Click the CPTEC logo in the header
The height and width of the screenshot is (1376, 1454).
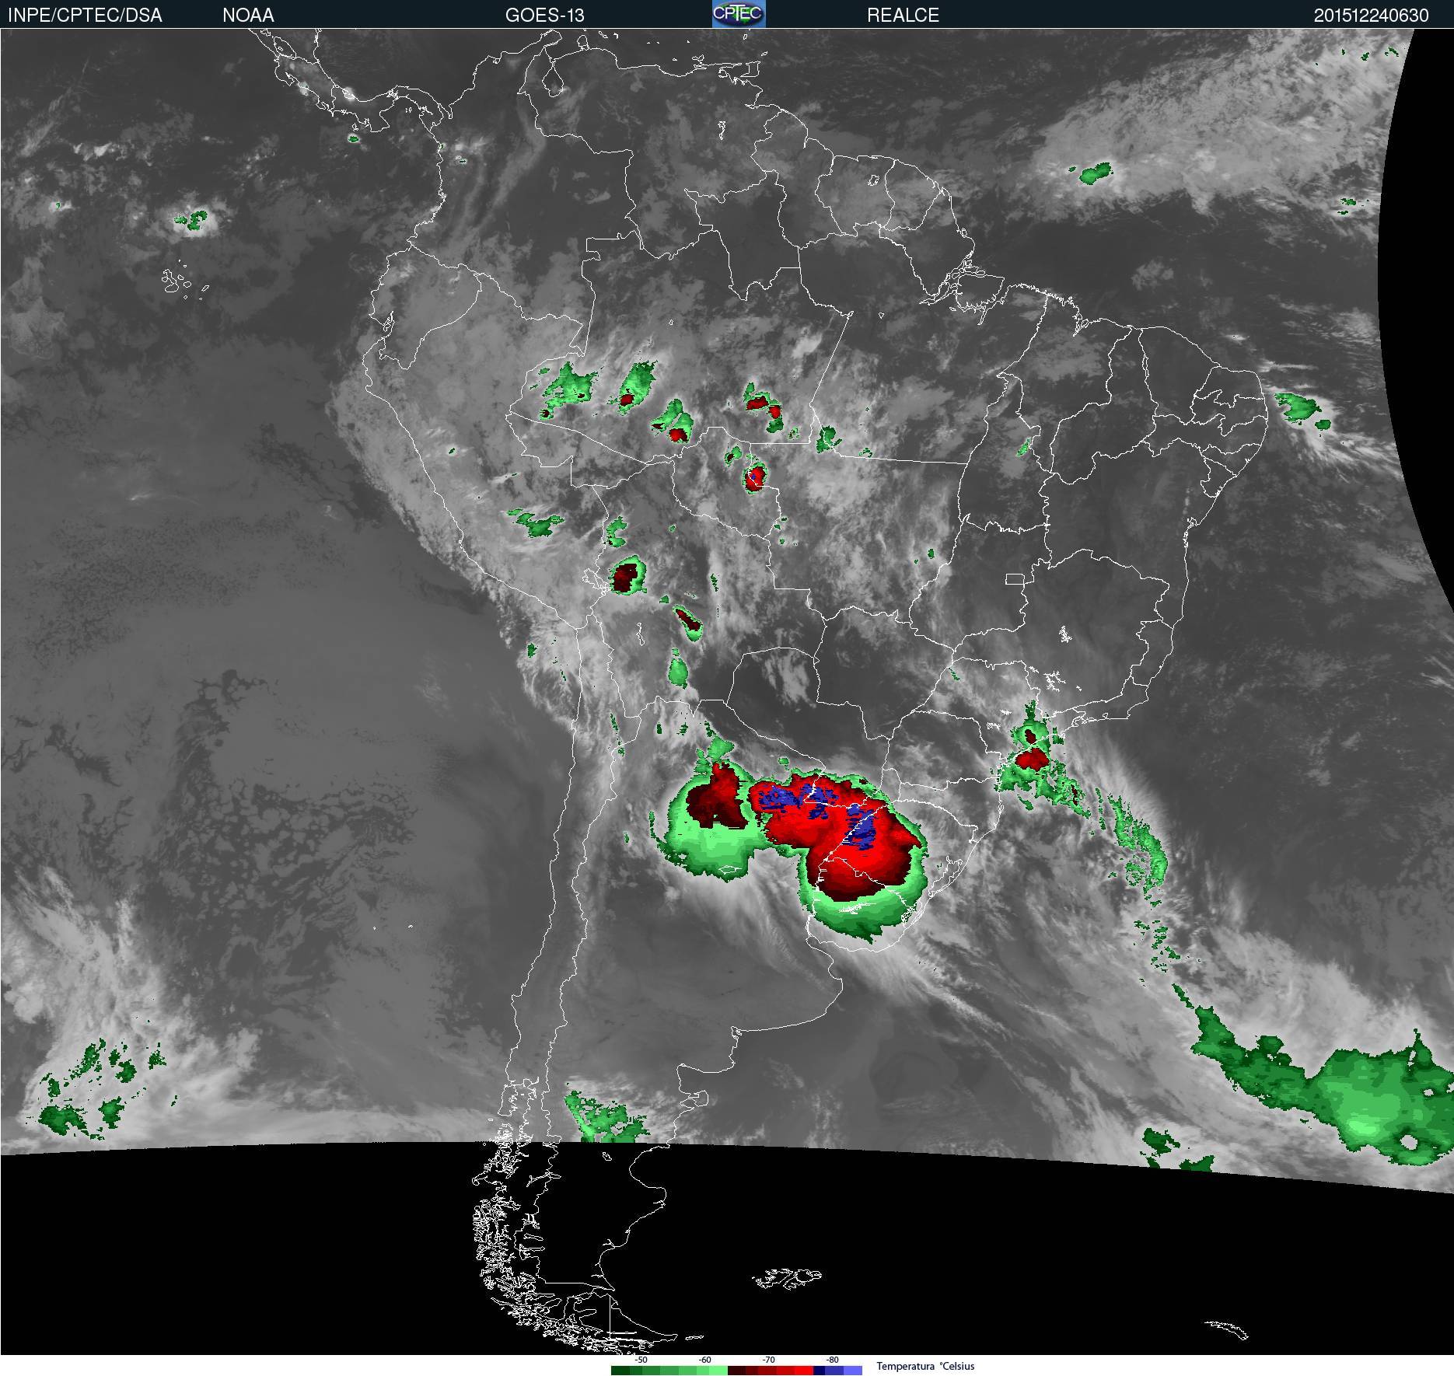coord(739,14)
